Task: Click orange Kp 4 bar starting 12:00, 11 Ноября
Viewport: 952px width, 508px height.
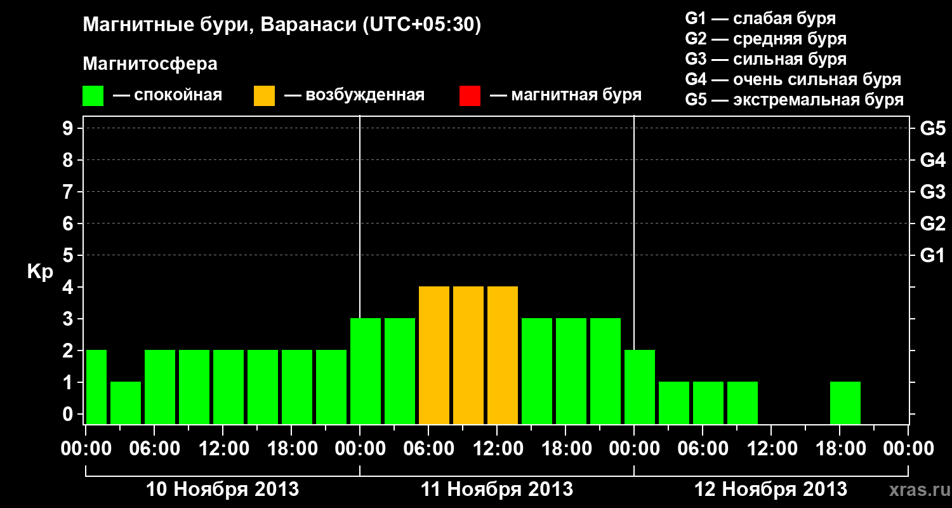Action: coord(503,355)
